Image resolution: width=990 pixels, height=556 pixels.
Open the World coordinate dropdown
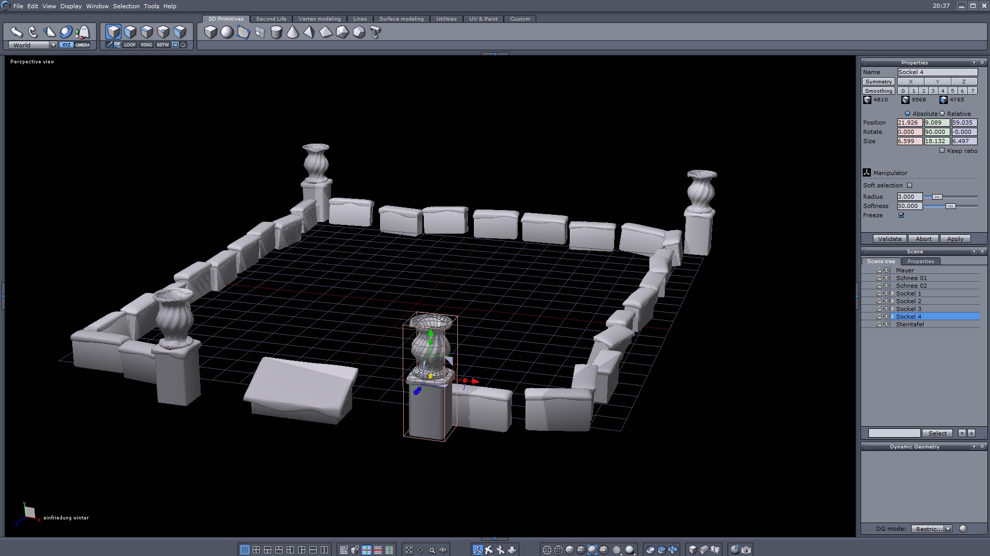53,45
